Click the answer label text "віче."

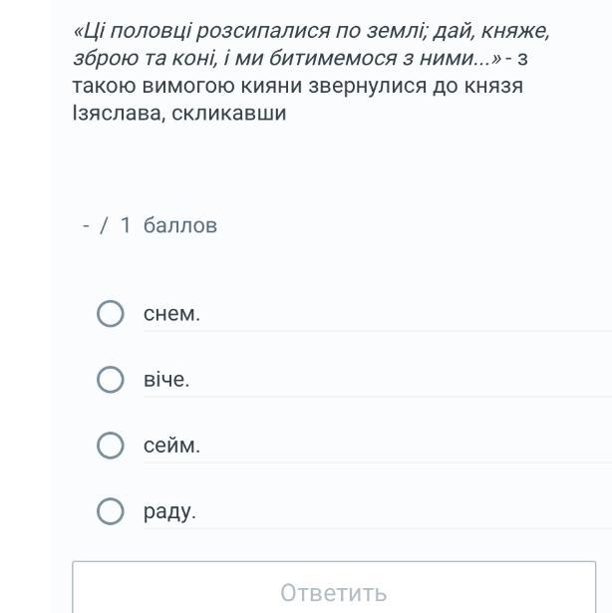166,380
